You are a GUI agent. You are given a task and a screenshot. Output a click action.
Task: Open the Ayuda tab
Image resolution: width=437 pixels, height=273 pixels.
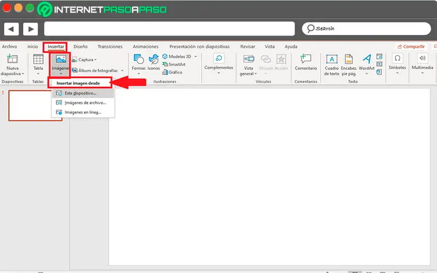[291, 46]
